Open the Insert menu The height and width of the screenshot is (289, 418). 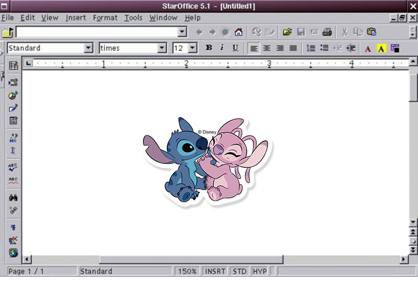(76, 18)
